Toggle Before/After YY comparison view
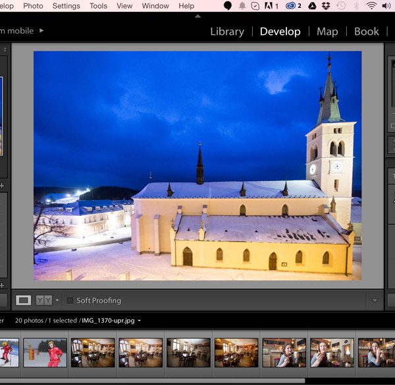This screenshot has width=395, height=385. (44, 300)
